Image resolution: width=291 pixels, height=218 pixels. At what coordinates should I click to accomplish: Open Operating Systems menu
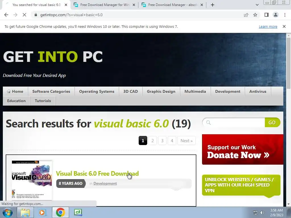[97, 91]
